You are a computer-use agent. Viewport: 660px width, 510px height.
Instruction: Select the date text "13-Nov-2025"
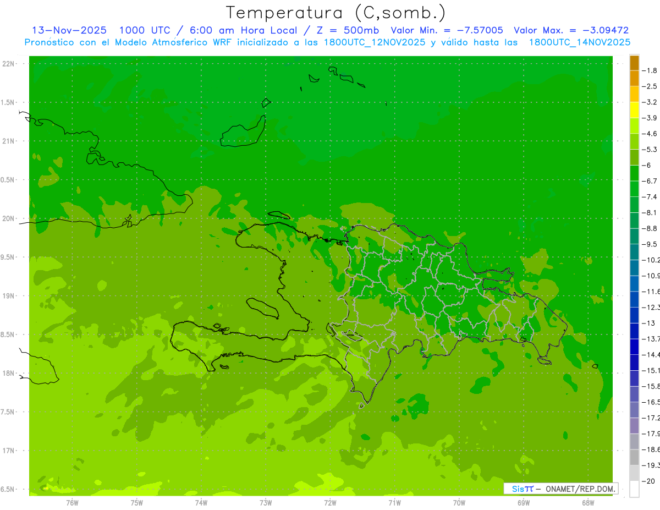[x=69, y=30]
